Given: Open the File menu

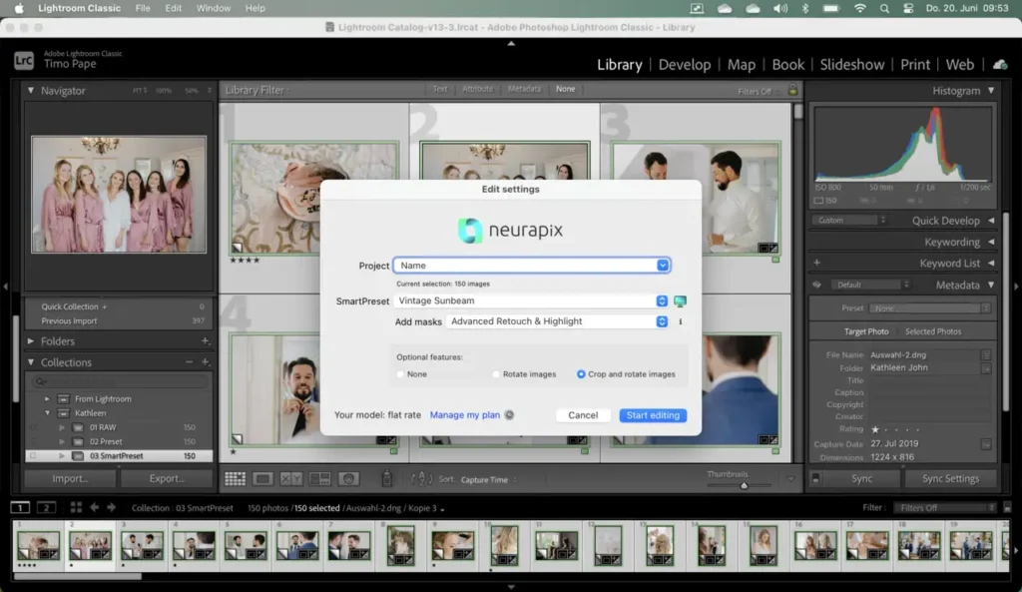Looking at the screenshot, I should coord(142,8).
